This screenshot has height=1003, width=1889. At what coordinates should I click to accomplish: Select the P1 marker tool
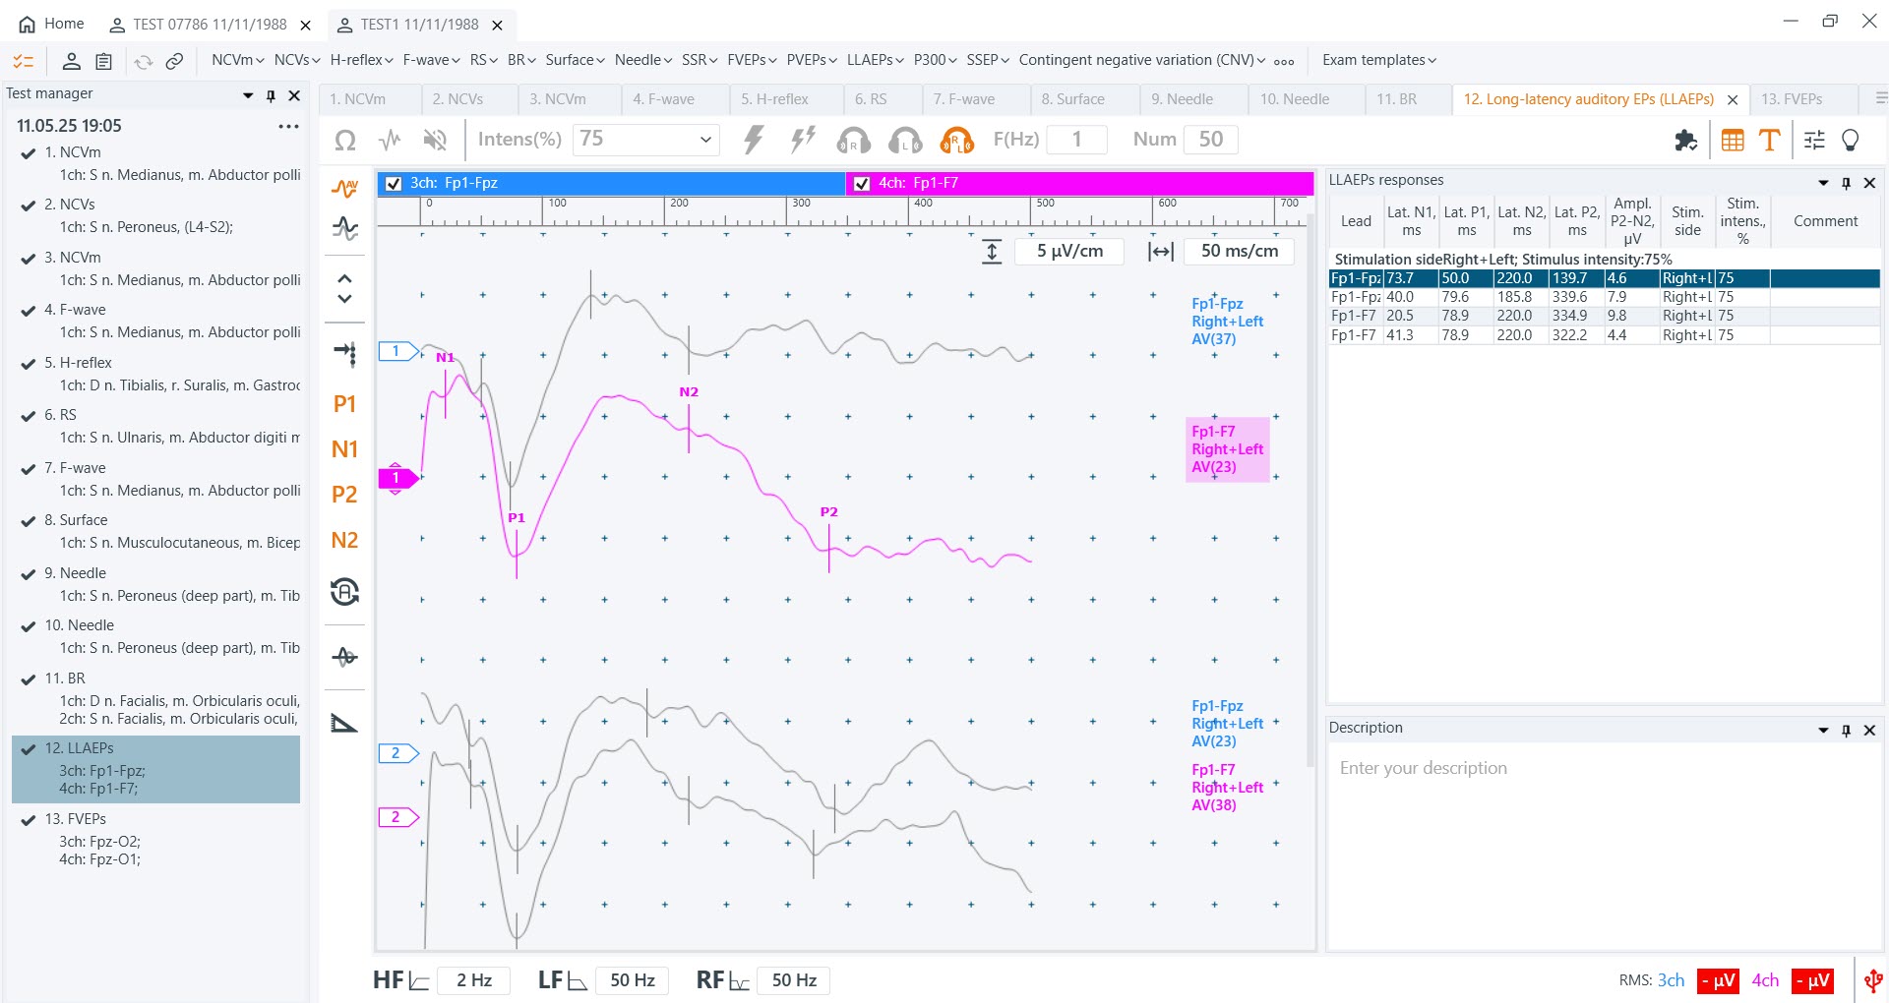[x=344, y=404]
